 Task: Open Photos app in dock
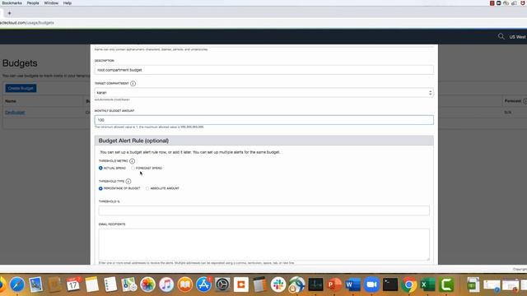[147, 284]
